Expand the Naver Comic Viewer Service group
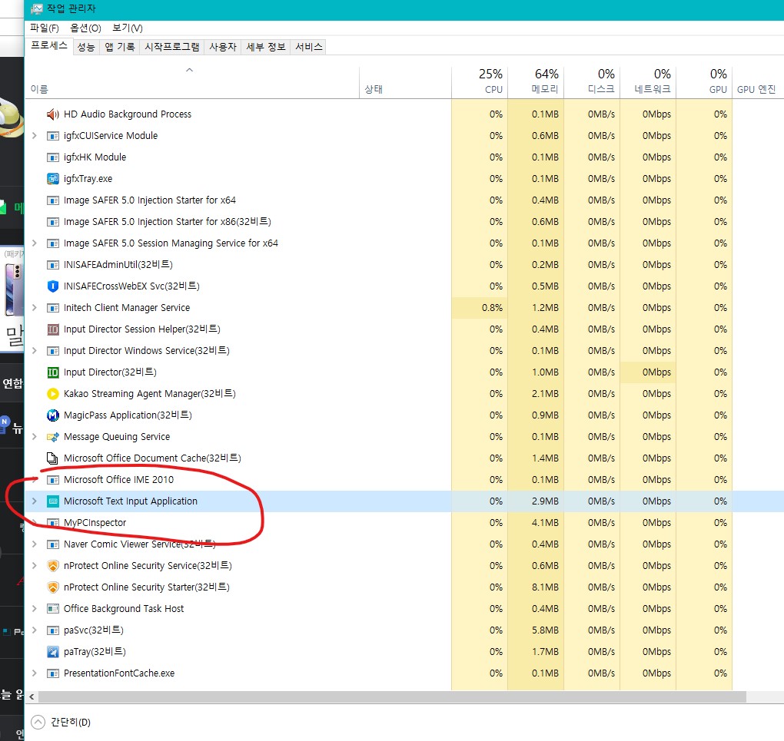This screenshot has height=741, width=784. point(34,544)
